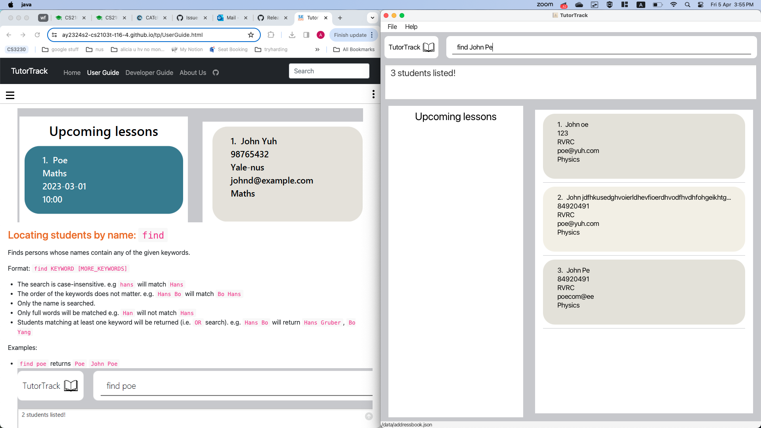Expand the tab search dropdown arrow
Image resolution: width=761 pixels, height=428 pixels.
(372, 18)
